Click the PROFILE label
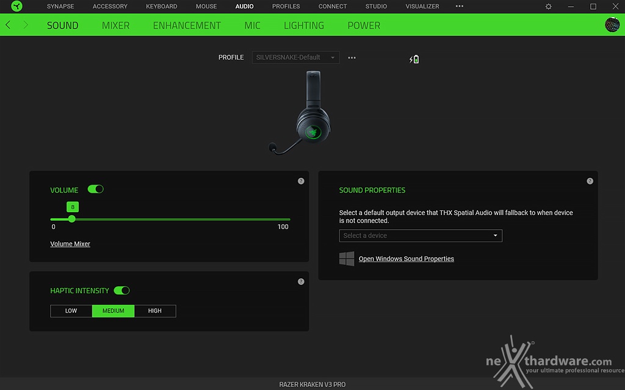625x390 pixels. tap(231, 57)
